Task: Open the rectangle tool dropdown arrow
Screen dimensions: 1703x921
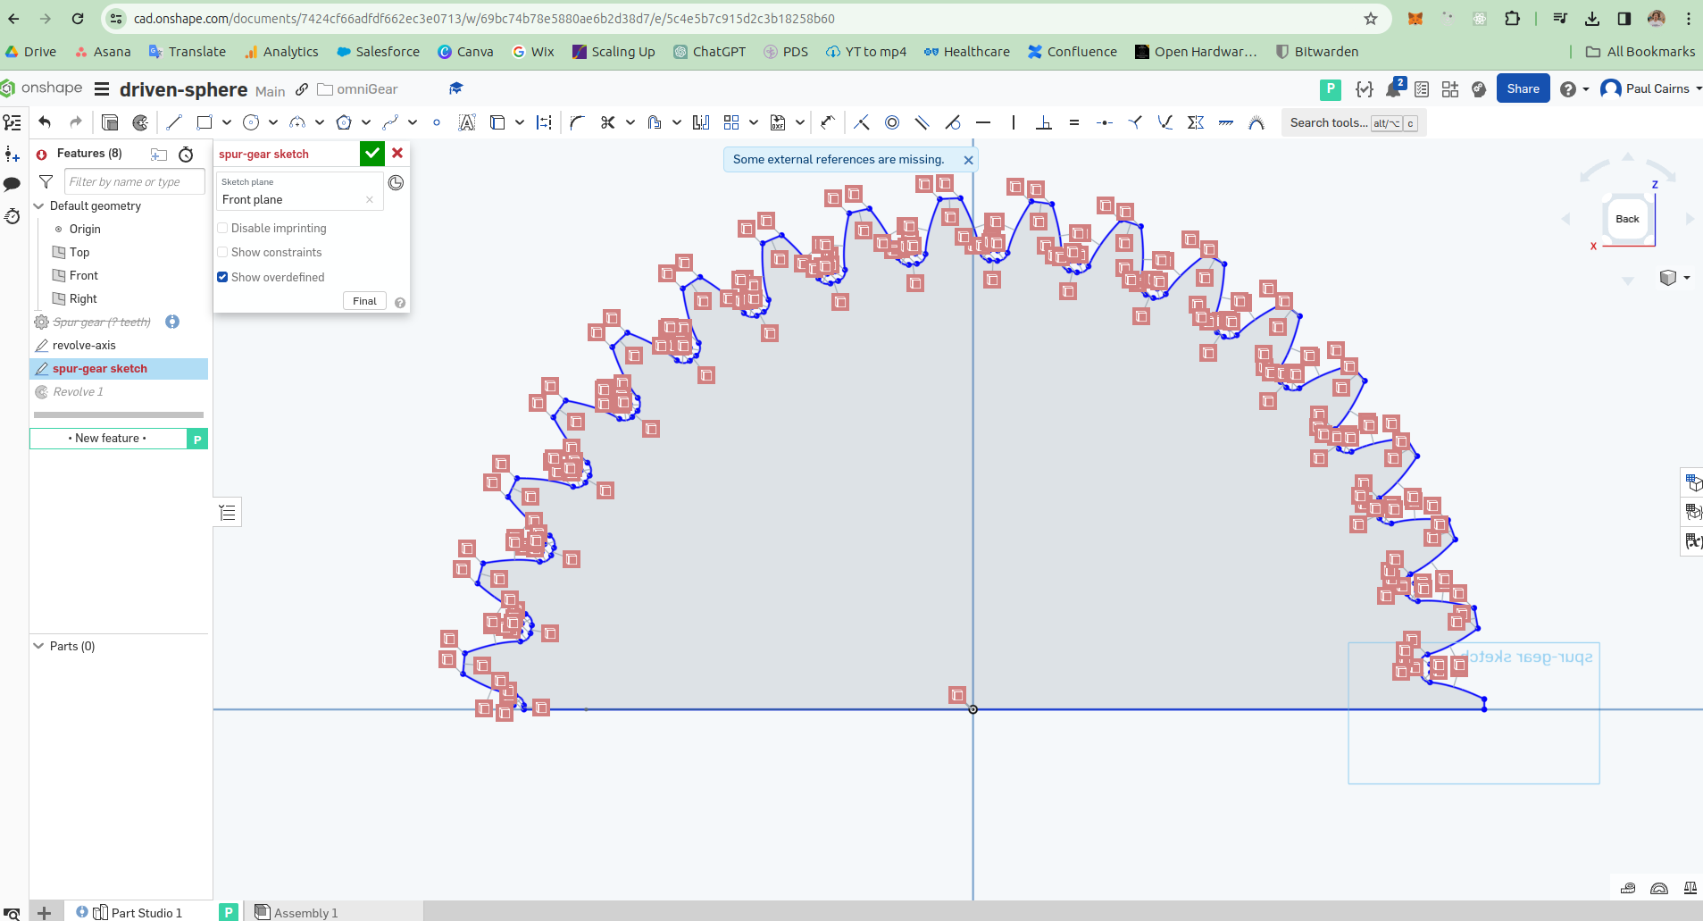Action: pyautogui.click(x=227, y=122)
